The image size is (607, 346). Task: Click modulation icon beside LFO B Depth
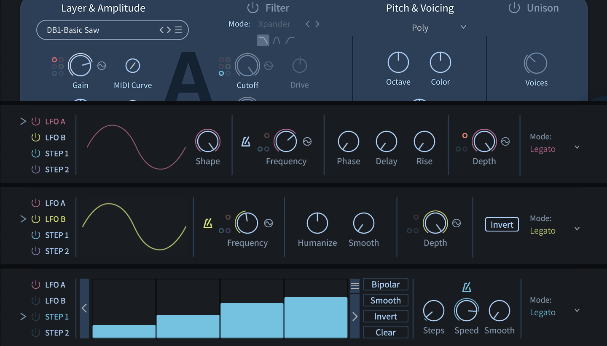click(457, 223)
